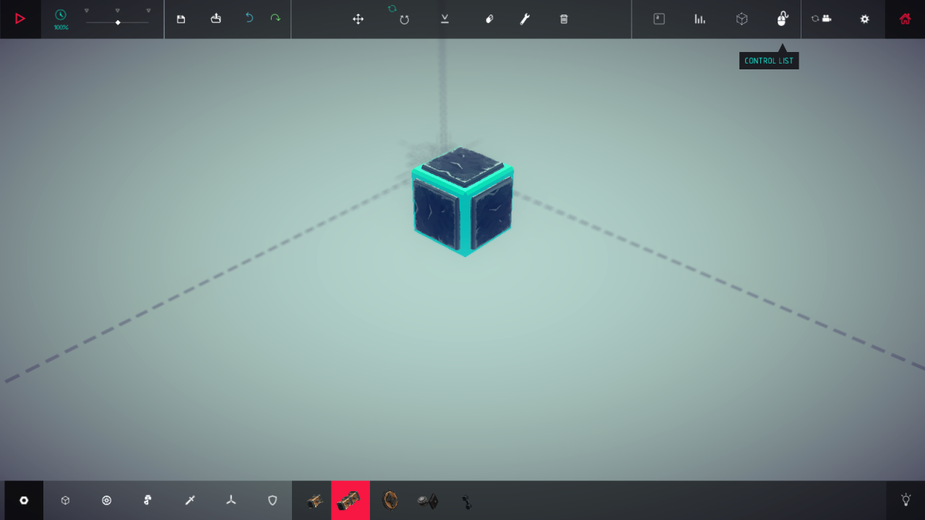This screenshot has width=925, height=520.
Task: Switch to the armour shield category tab
Action: coord(272,500)
